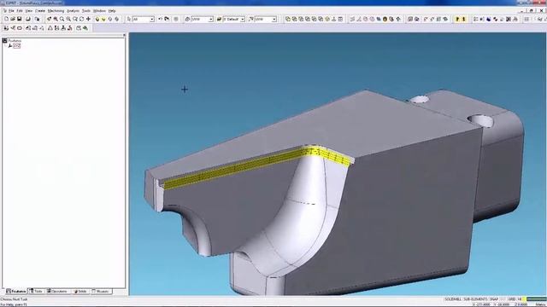Viewport: 547px width, 307px height.
Task: Switch to the Features tab
Action: (x=16, y=291)
